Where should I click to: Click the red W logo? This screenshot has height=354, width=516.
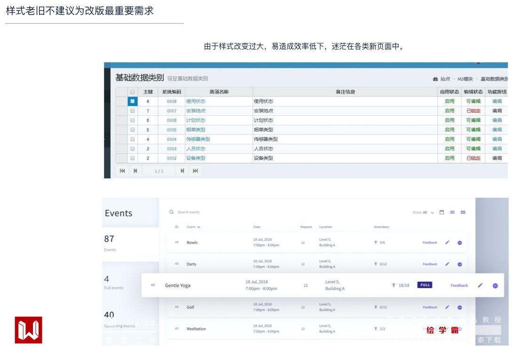click(28, 330)
